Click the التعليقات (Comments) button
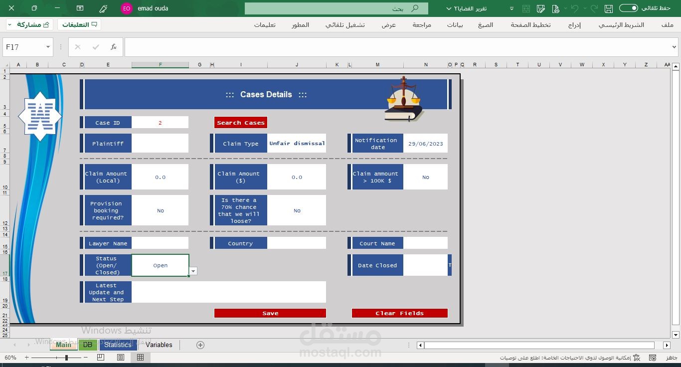The height and width of the screenshot is (367, 681). [x=79, y=24]
